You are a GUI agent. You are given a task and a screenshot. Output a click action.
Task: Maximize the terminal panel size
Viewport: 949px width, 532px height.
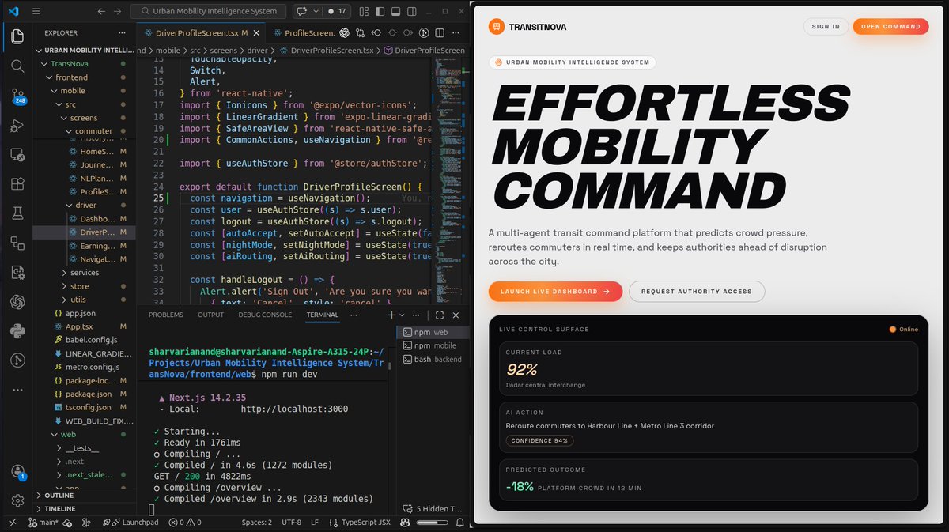[x=440, y=315]
